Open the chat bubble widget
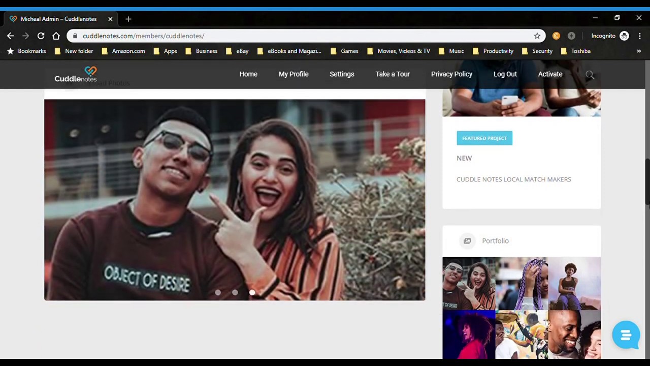650x366 pixels. coord(626,334)
